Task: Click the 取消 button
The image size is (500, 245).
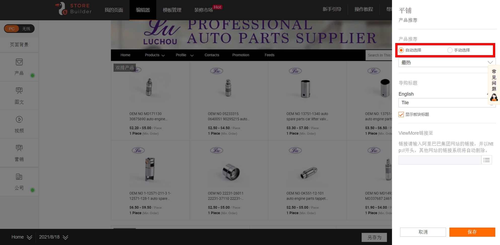Action: 423,232
